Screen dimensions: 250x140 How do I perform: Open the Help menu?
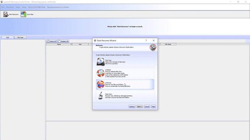point(18,7)
